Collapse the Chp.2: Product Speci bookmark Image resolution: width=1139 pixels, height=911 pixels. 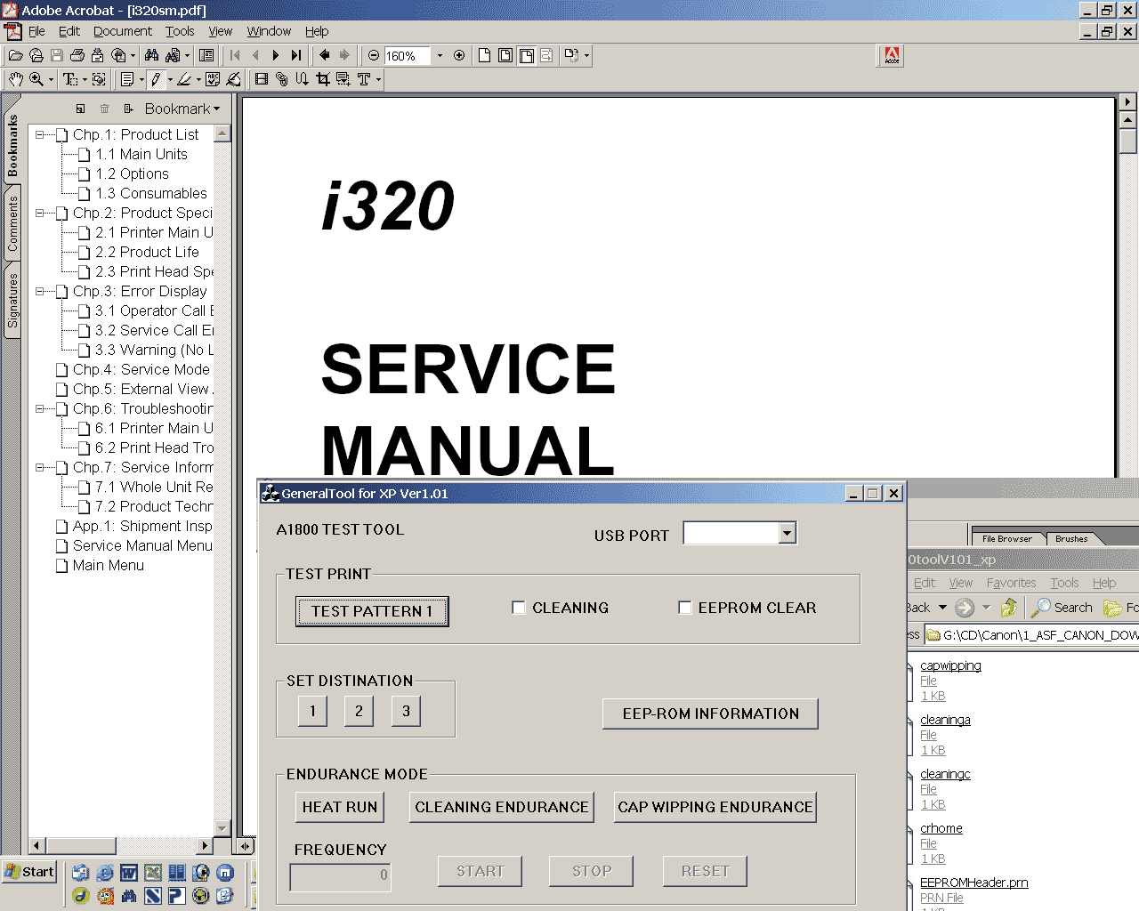tap(40, 214)
